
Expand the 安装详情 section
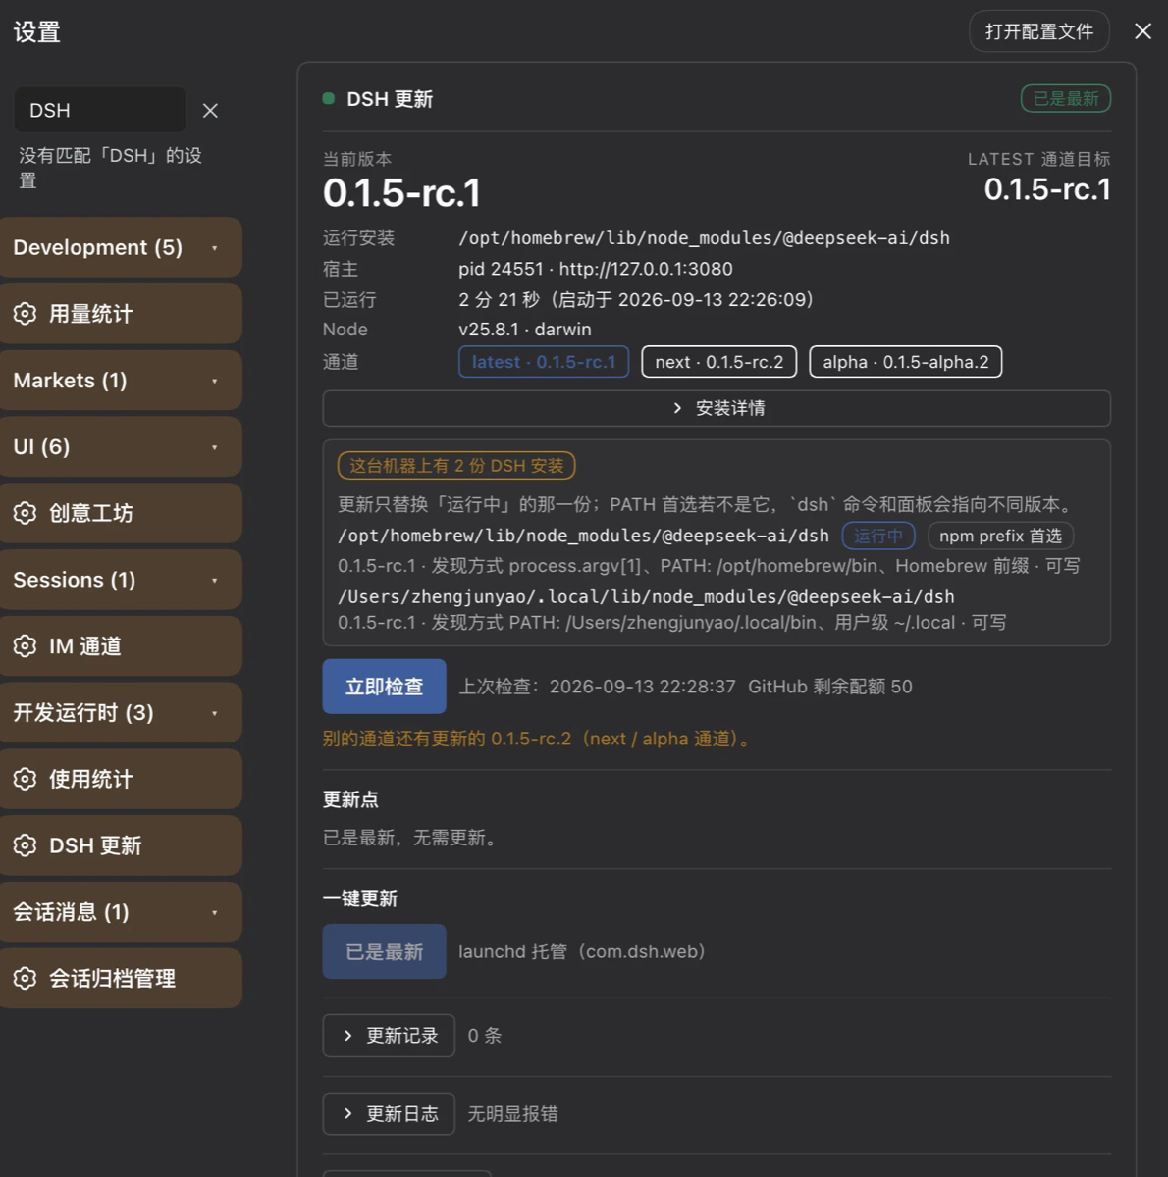click(717, 408)
